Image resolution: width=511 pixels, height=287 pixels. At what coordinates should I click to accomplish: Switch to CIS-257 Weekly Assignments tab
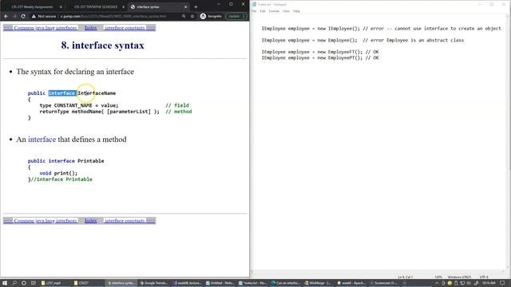click(x=32, y=7)
